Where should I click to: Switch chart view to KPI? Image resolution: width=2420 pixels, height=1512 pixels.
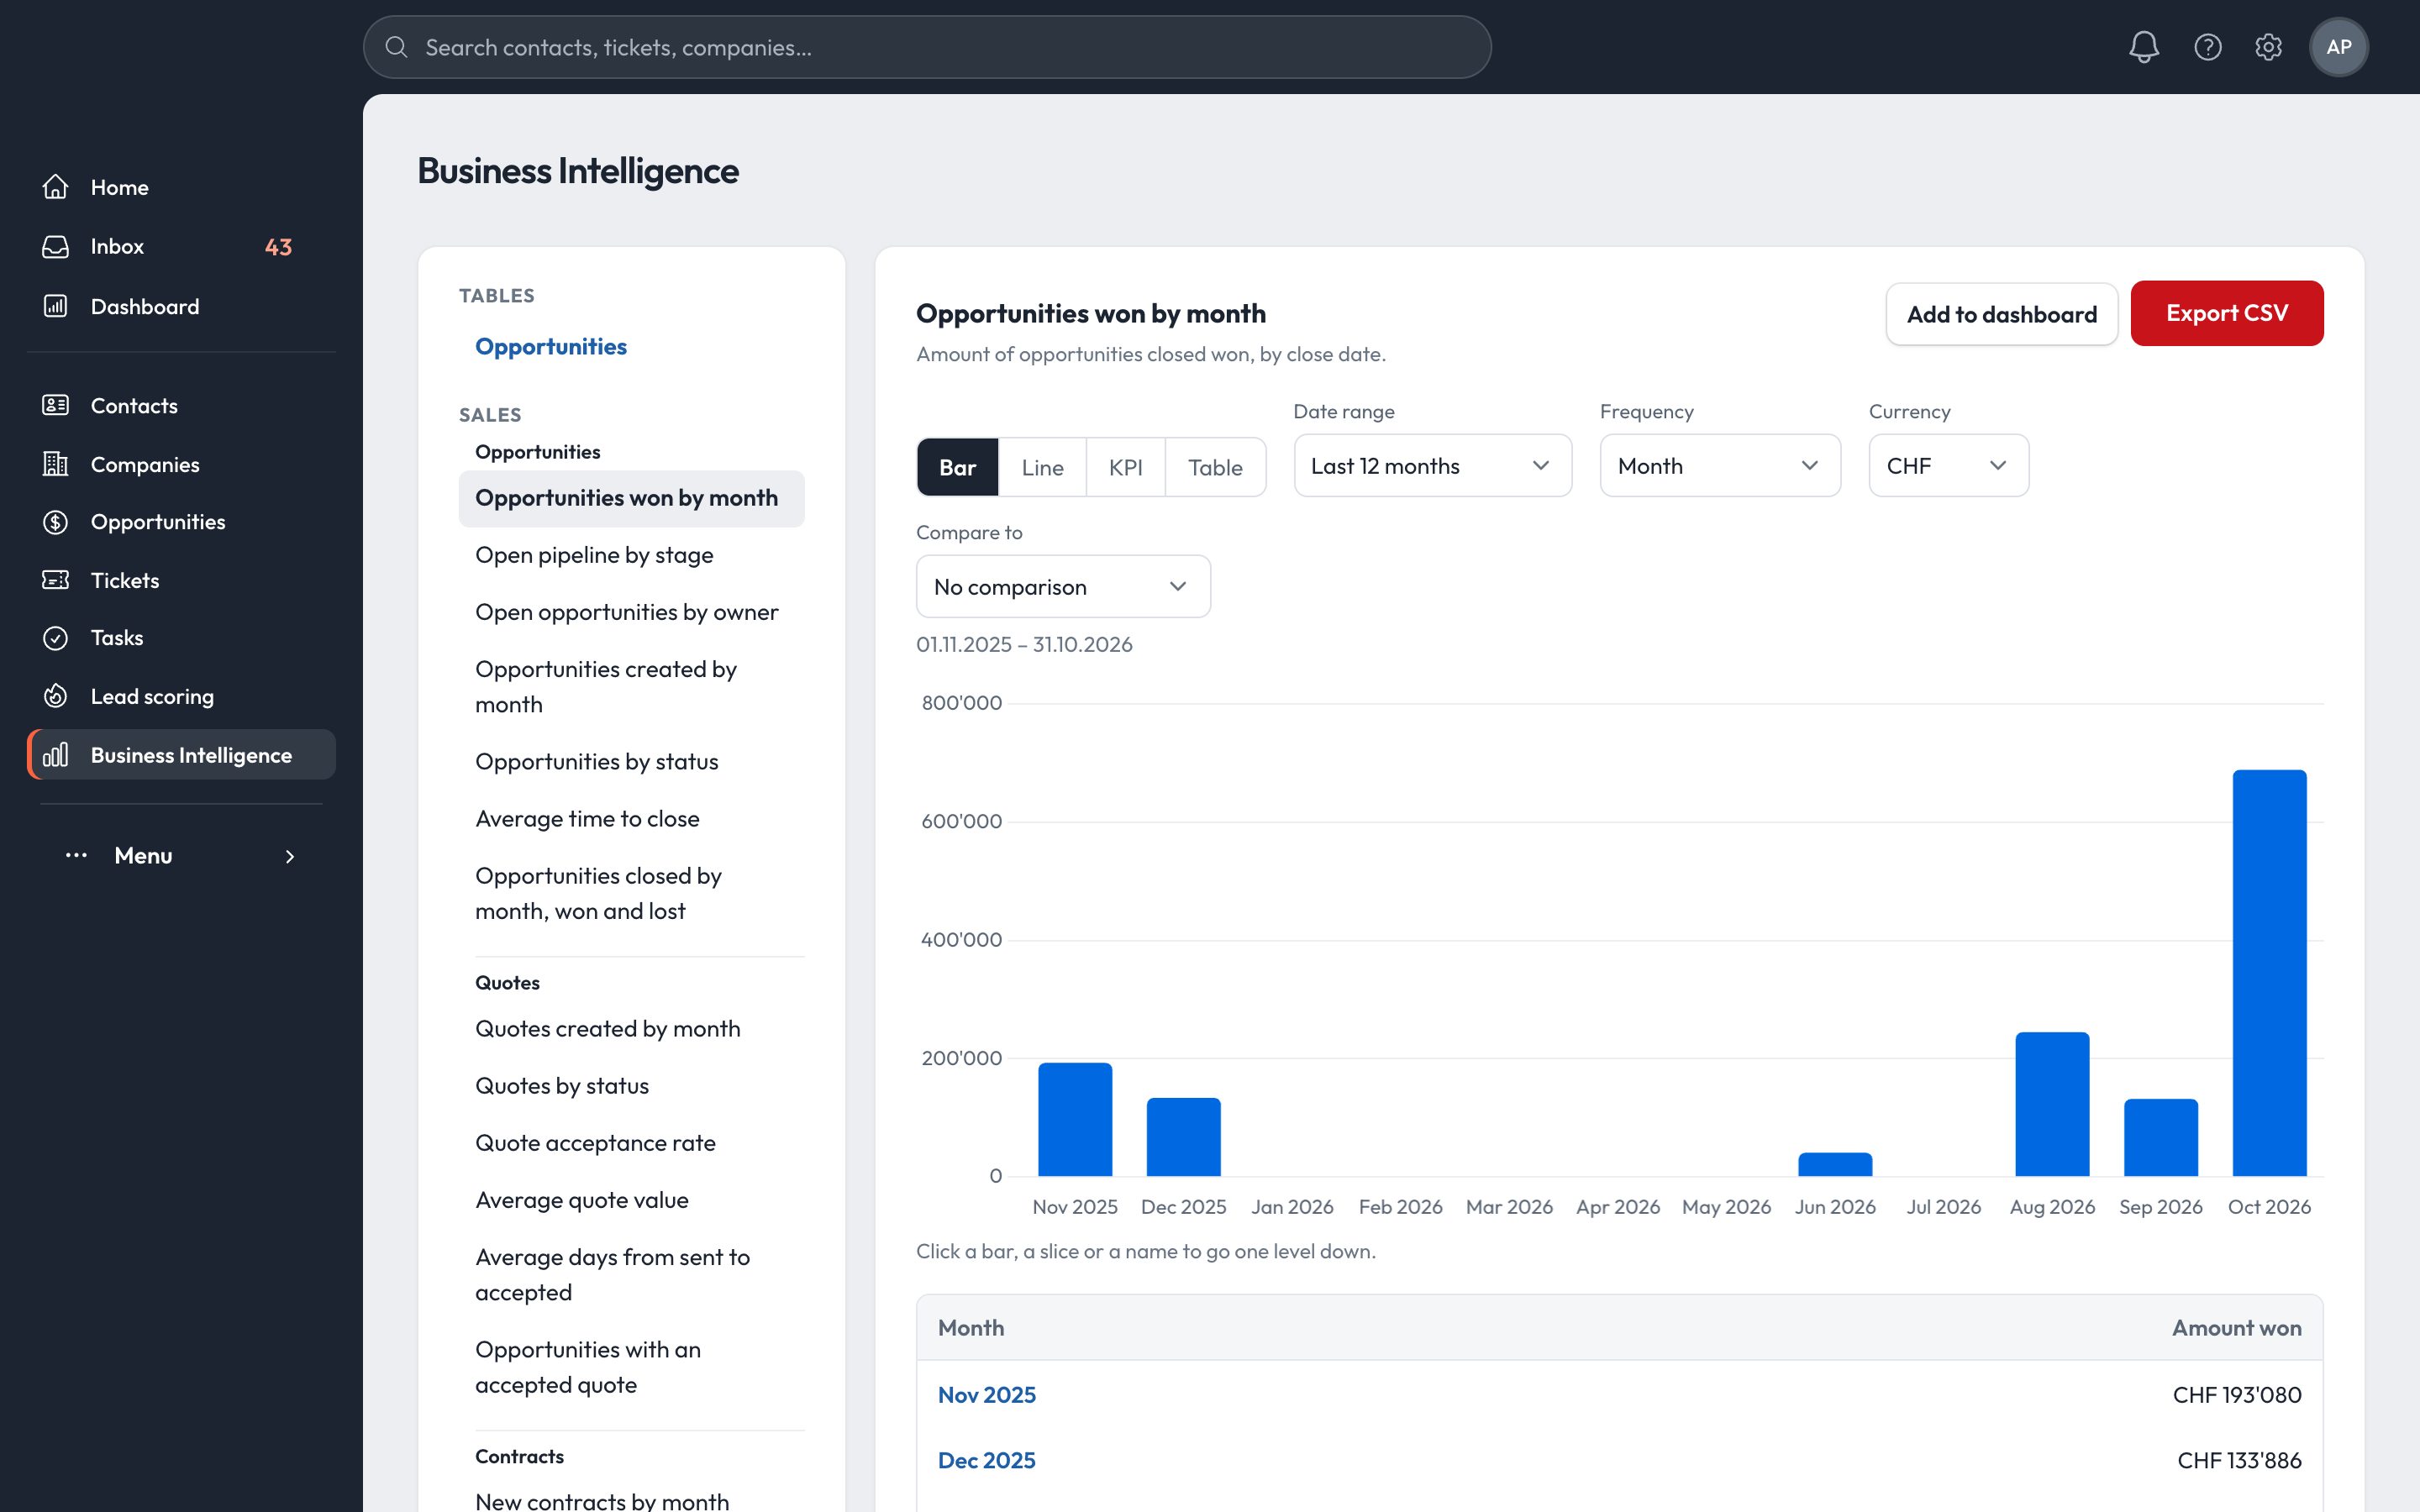pyautogui.click(x=1125, y=467)
